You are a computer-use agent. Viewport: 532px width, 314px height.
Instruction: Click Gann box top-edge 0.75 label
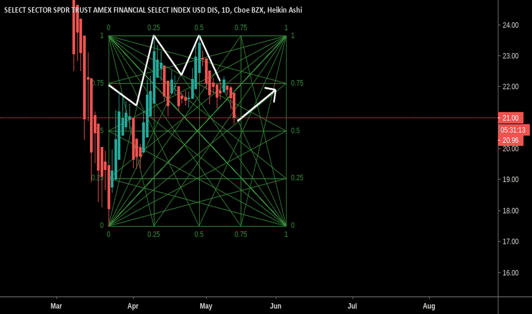point(241,28)
